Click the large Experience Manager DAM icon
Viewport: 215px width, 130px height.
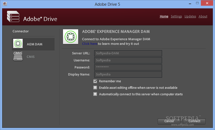[71, 37]
